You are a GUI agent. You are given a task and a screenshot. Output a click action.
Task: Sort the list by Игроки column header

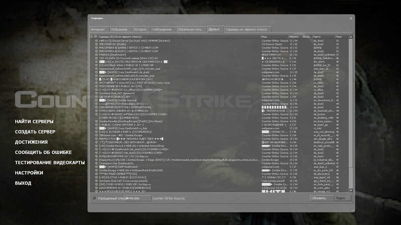coord(295,37)
